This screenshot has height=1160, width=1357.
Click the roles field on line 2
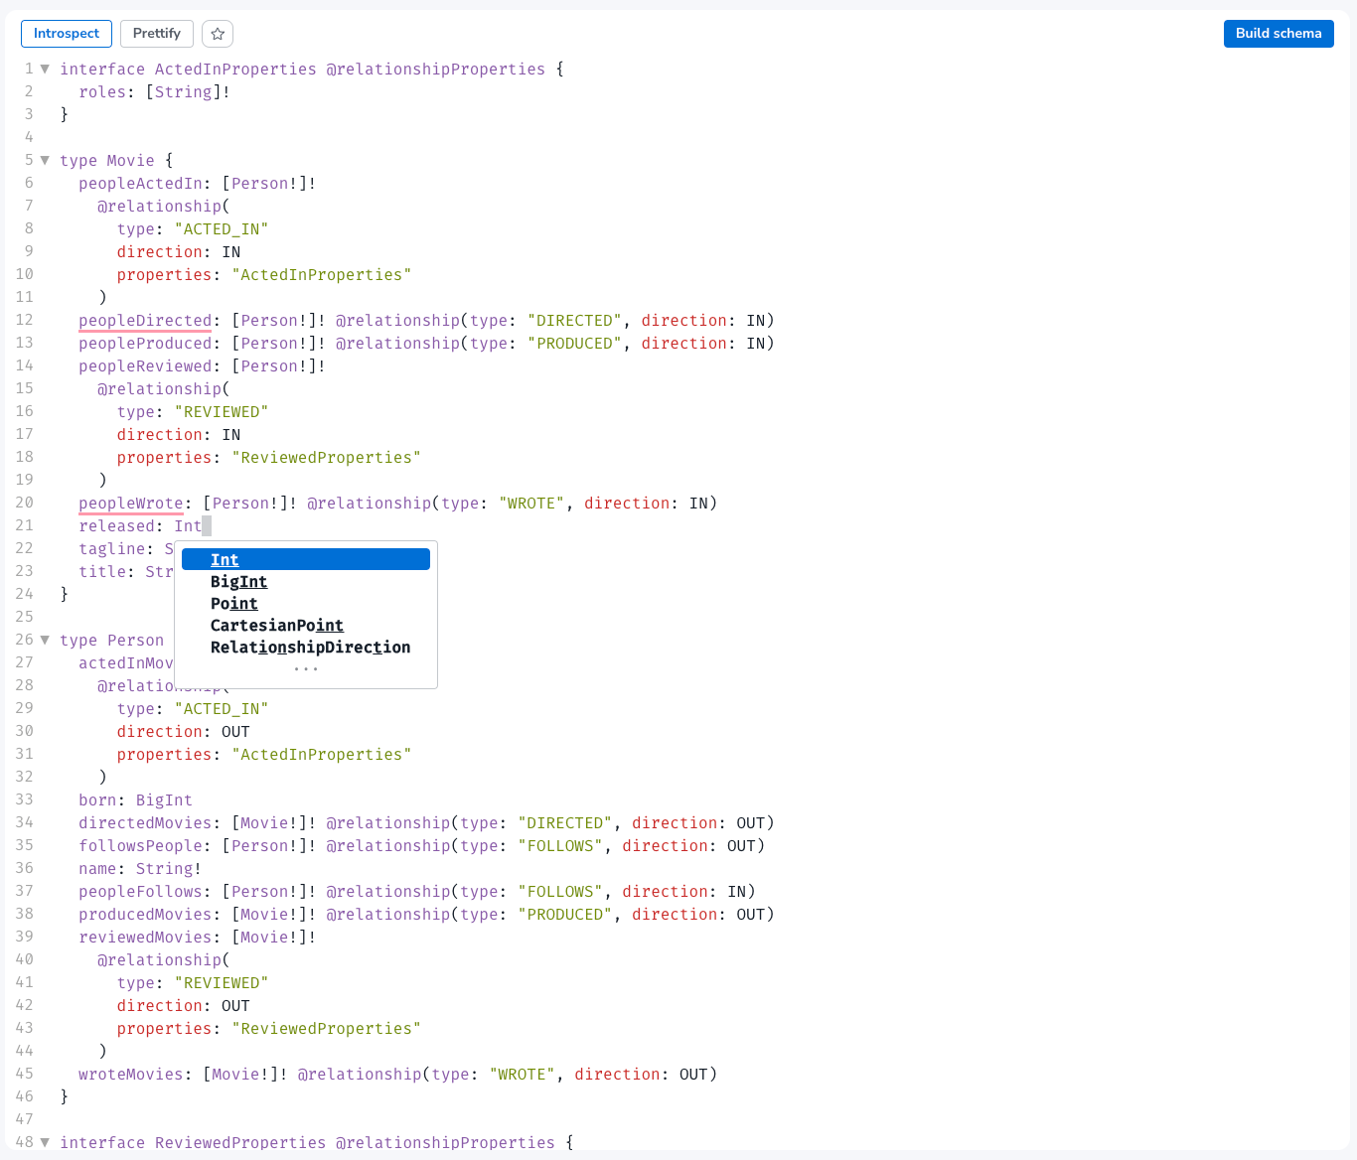click(x=102, y=92)
